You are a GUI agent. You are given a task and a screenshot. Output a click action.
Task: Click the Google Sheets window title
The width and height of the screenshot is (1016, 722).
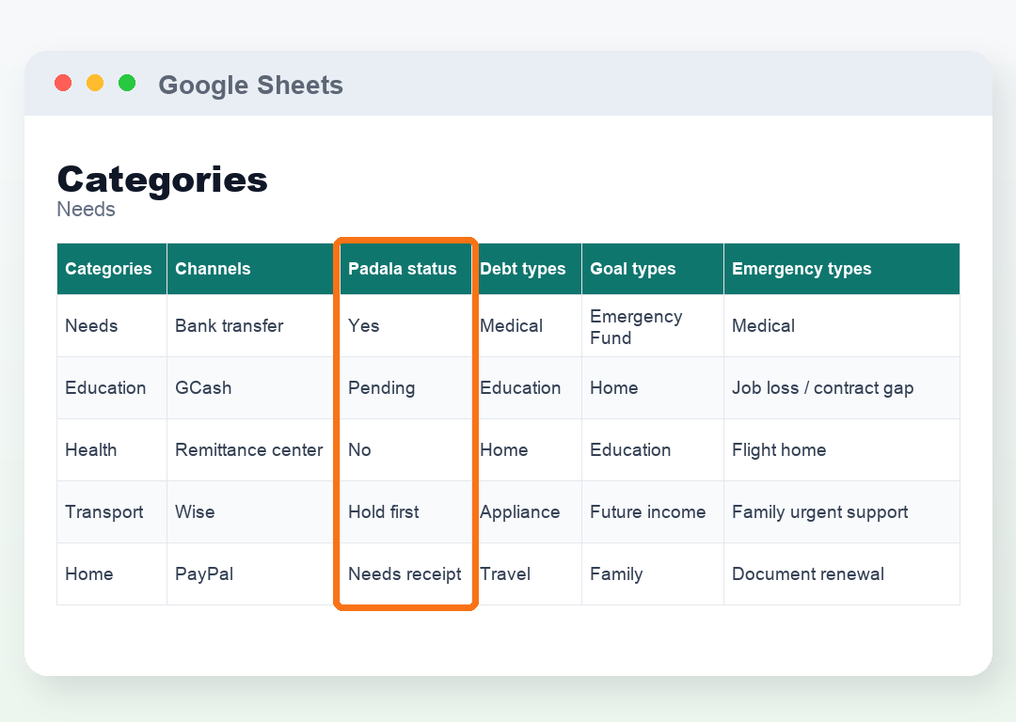coord(251,85)
